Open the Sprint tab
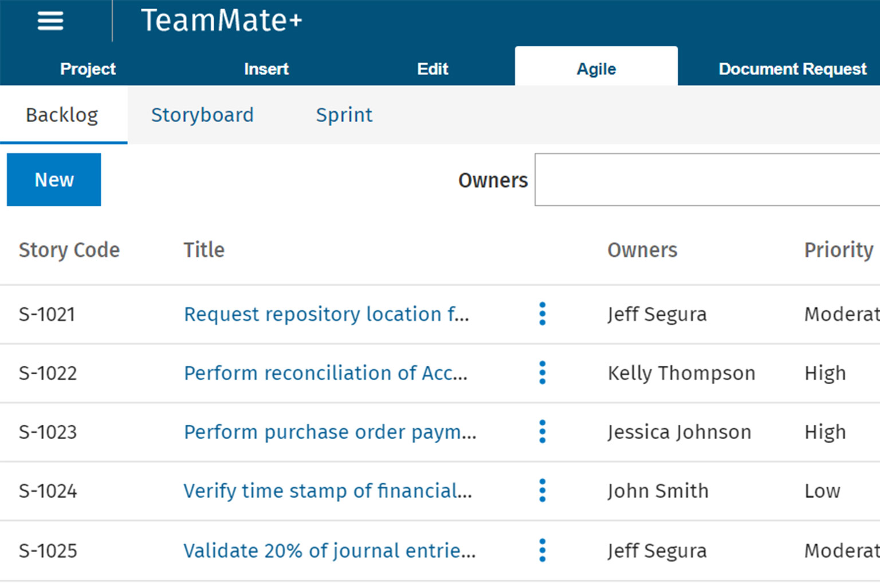This screenshot has width=880, height=587. click(x=344, y=115)
